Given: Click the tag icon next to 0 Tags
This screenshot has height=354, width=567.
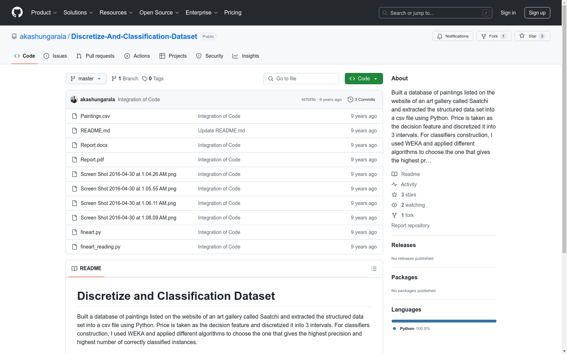Looking at the screenshot, I should [145, 79].
